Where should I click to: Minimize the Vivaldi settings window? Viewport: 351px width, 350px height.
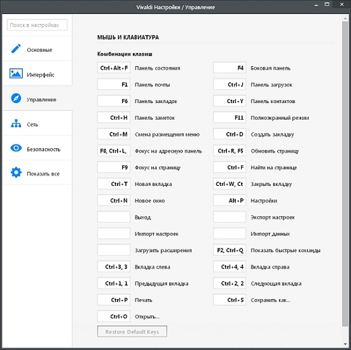tap(316, 5)
